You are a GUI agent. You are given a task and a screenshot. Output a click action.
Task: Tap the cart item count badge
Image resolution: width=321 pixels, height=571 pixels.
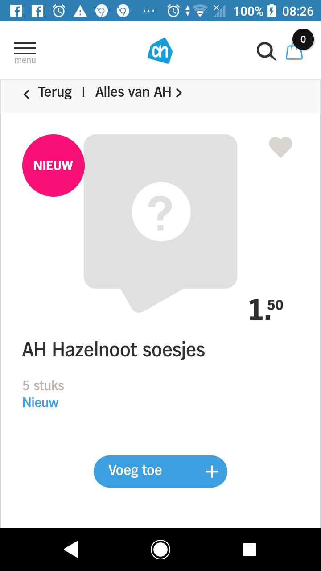pos(303,39)
